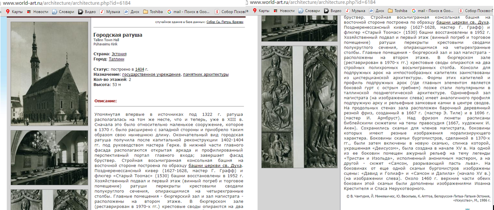The image size is (494, 210).
Task: Click the 'Городская ратуша' page heading
Action: [118, 35]
